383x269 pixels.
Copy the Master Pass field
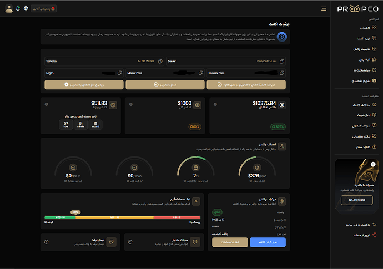[200, 73]
